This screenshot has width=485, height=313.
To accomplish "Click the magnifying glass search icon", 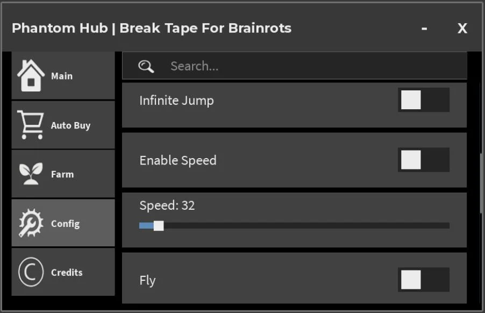I will (x=146, y=66).
